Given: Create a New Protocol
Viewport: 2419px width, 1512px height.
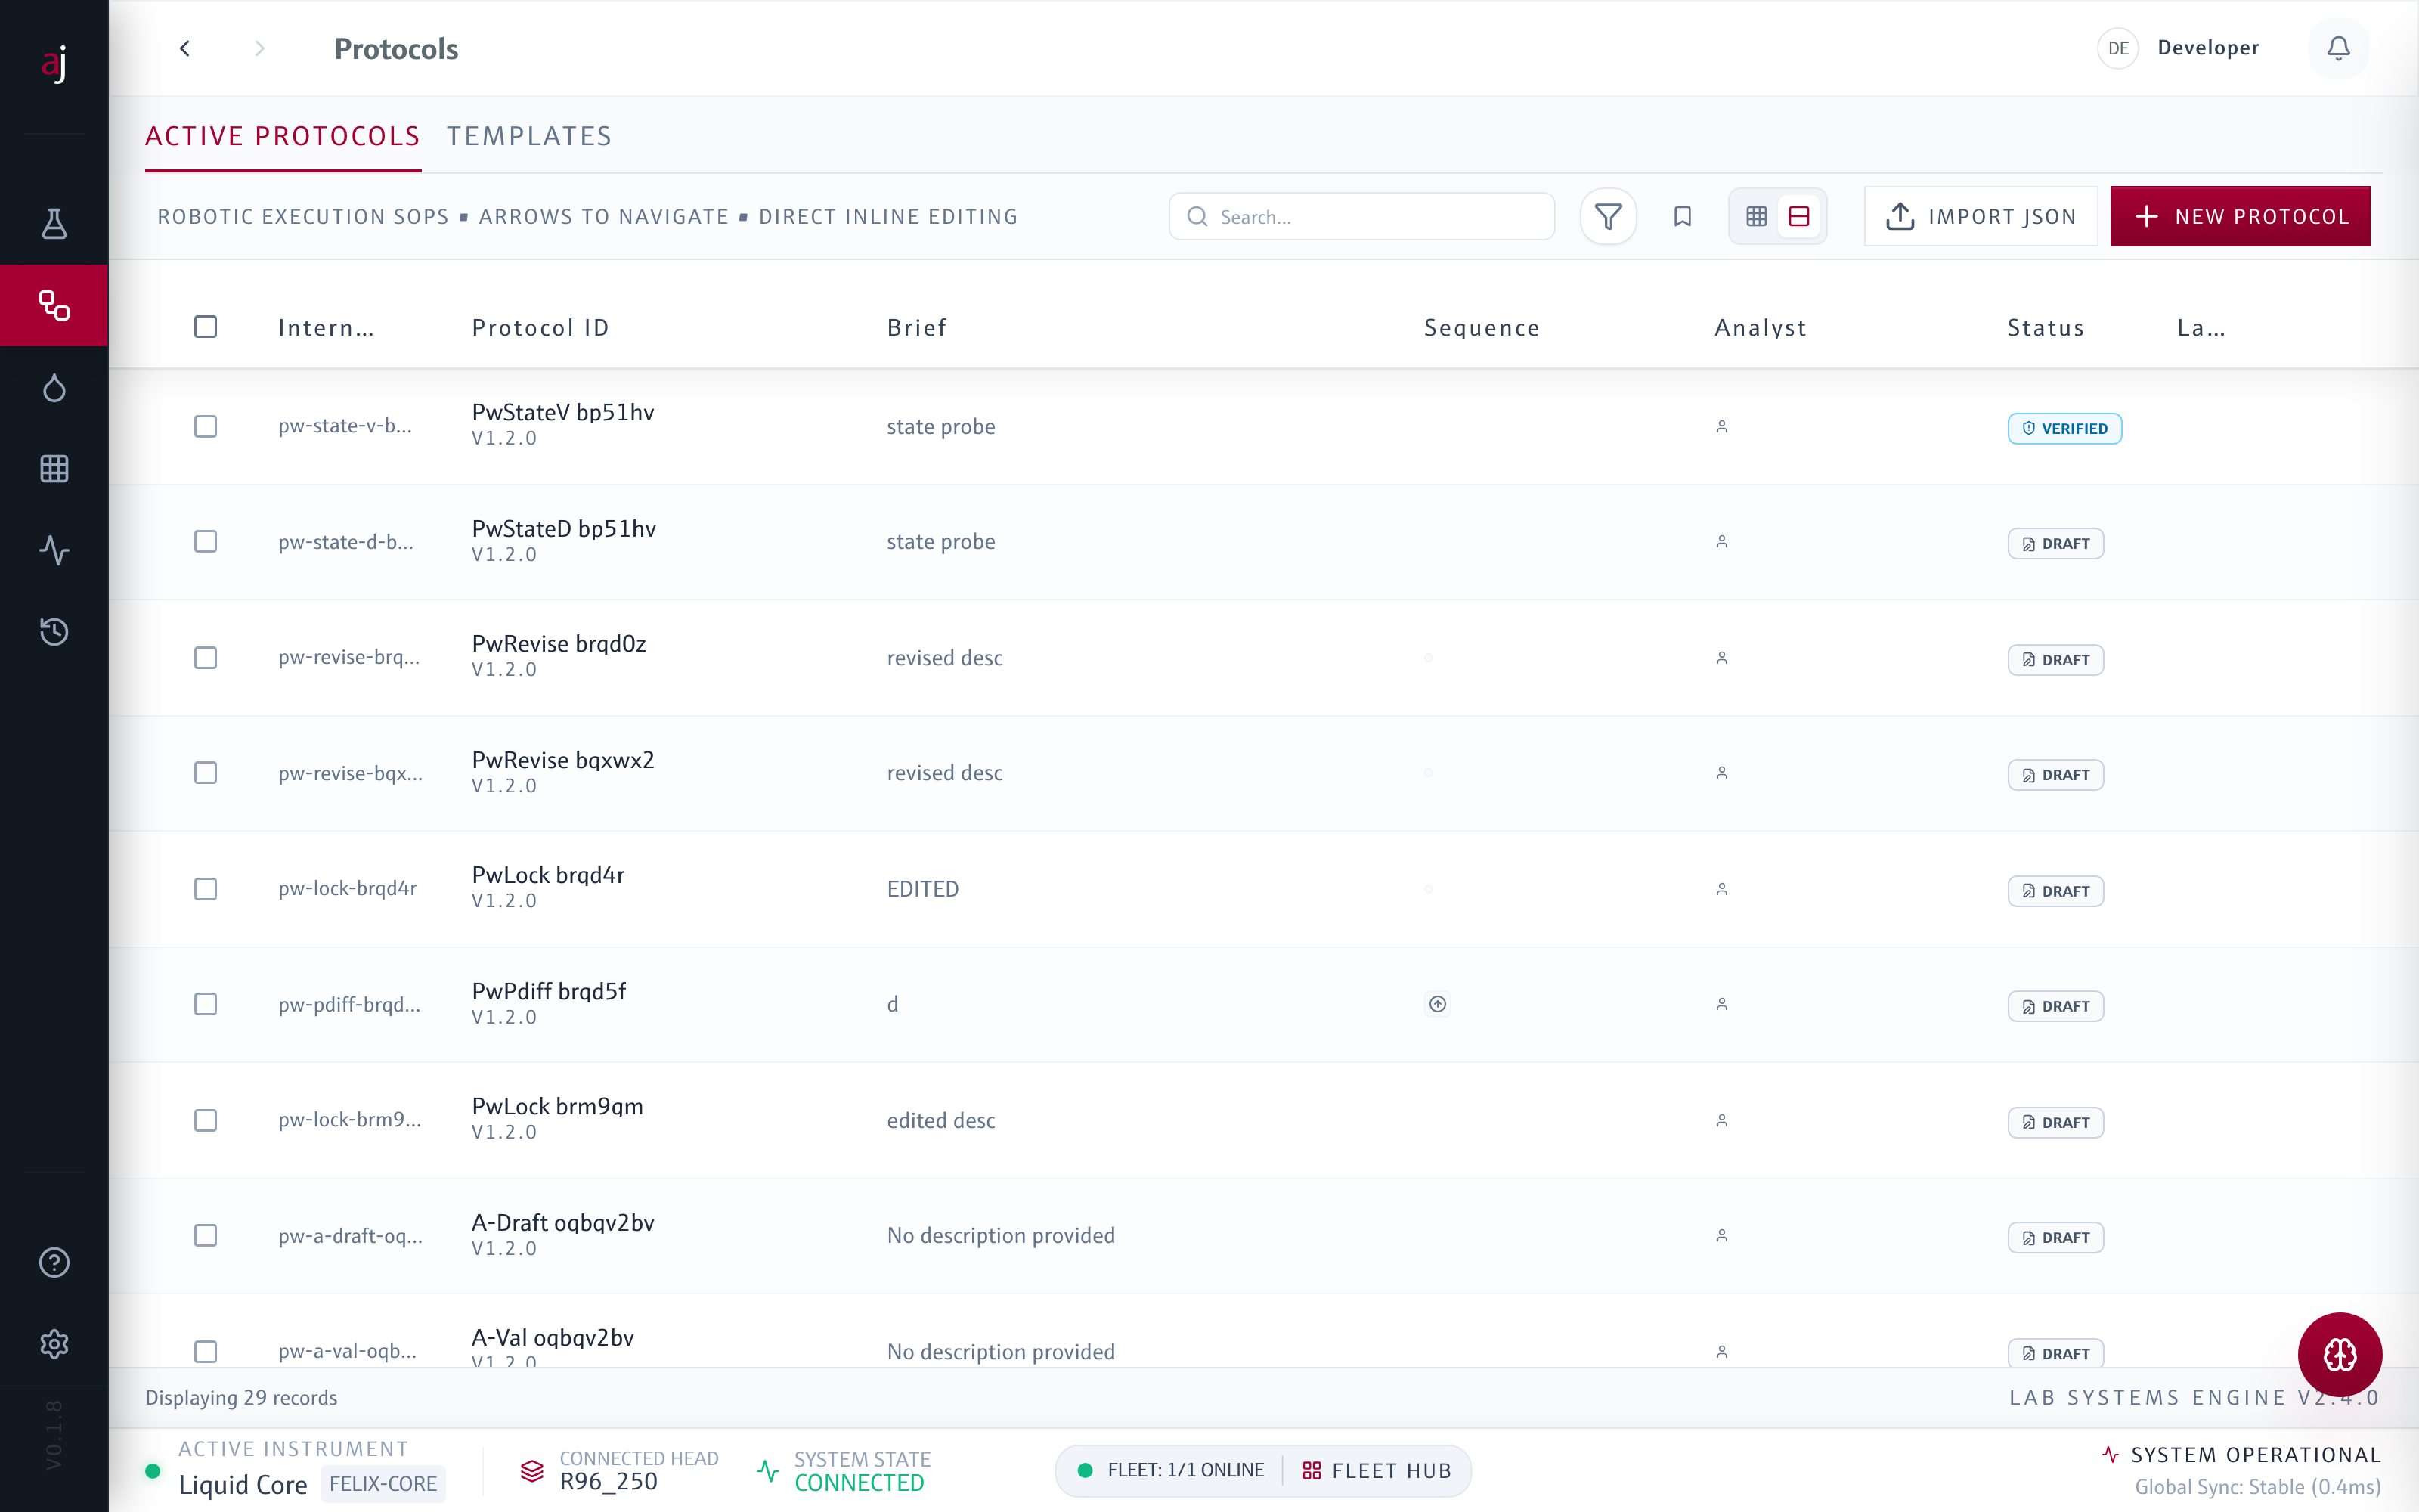Looking at the screenshot, I should [2240, 216].
